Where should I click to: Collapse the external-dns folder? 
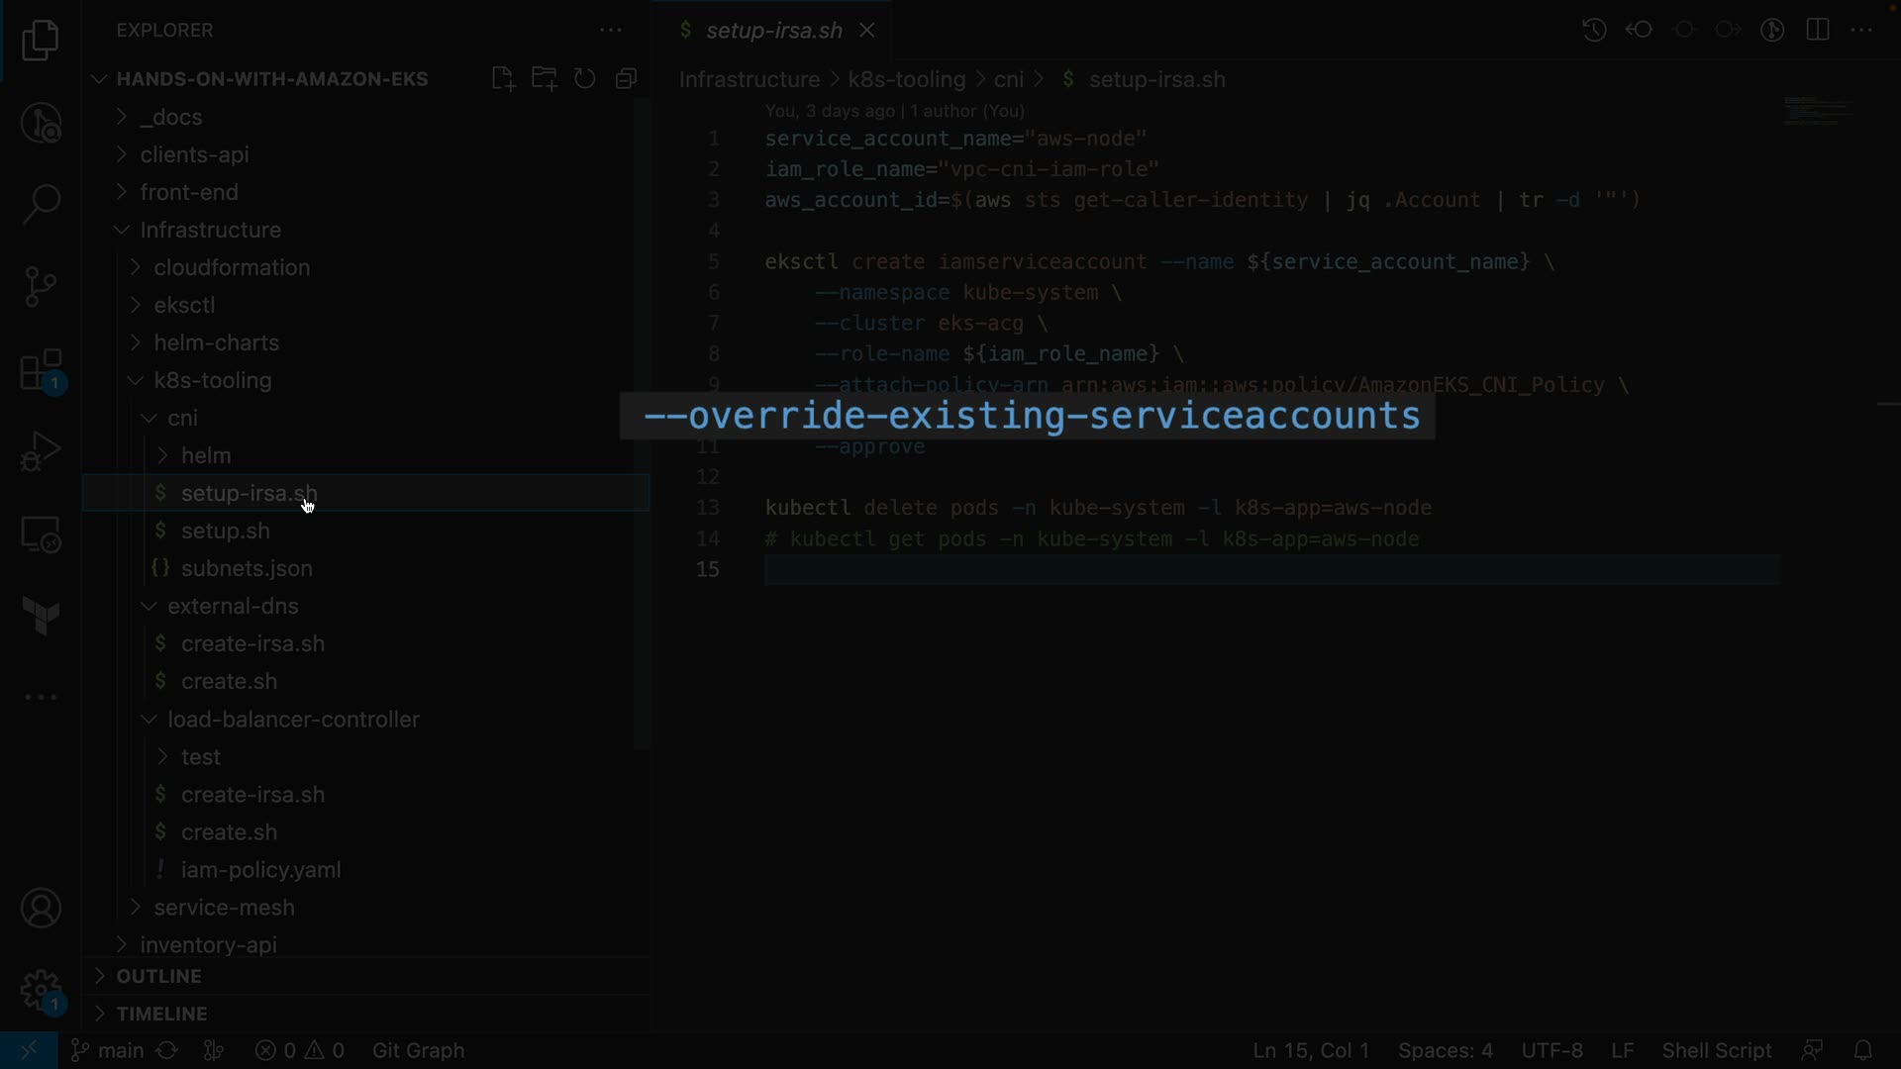[233, 606]
